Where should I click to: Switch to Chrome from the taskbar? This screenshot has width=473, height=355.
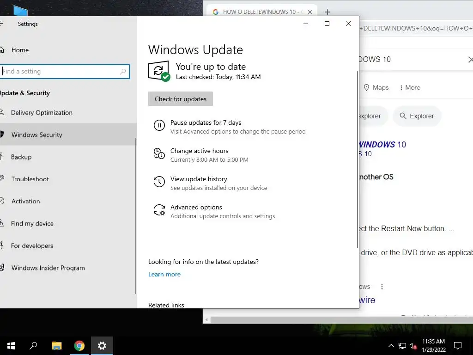click(x=79, y=346)
